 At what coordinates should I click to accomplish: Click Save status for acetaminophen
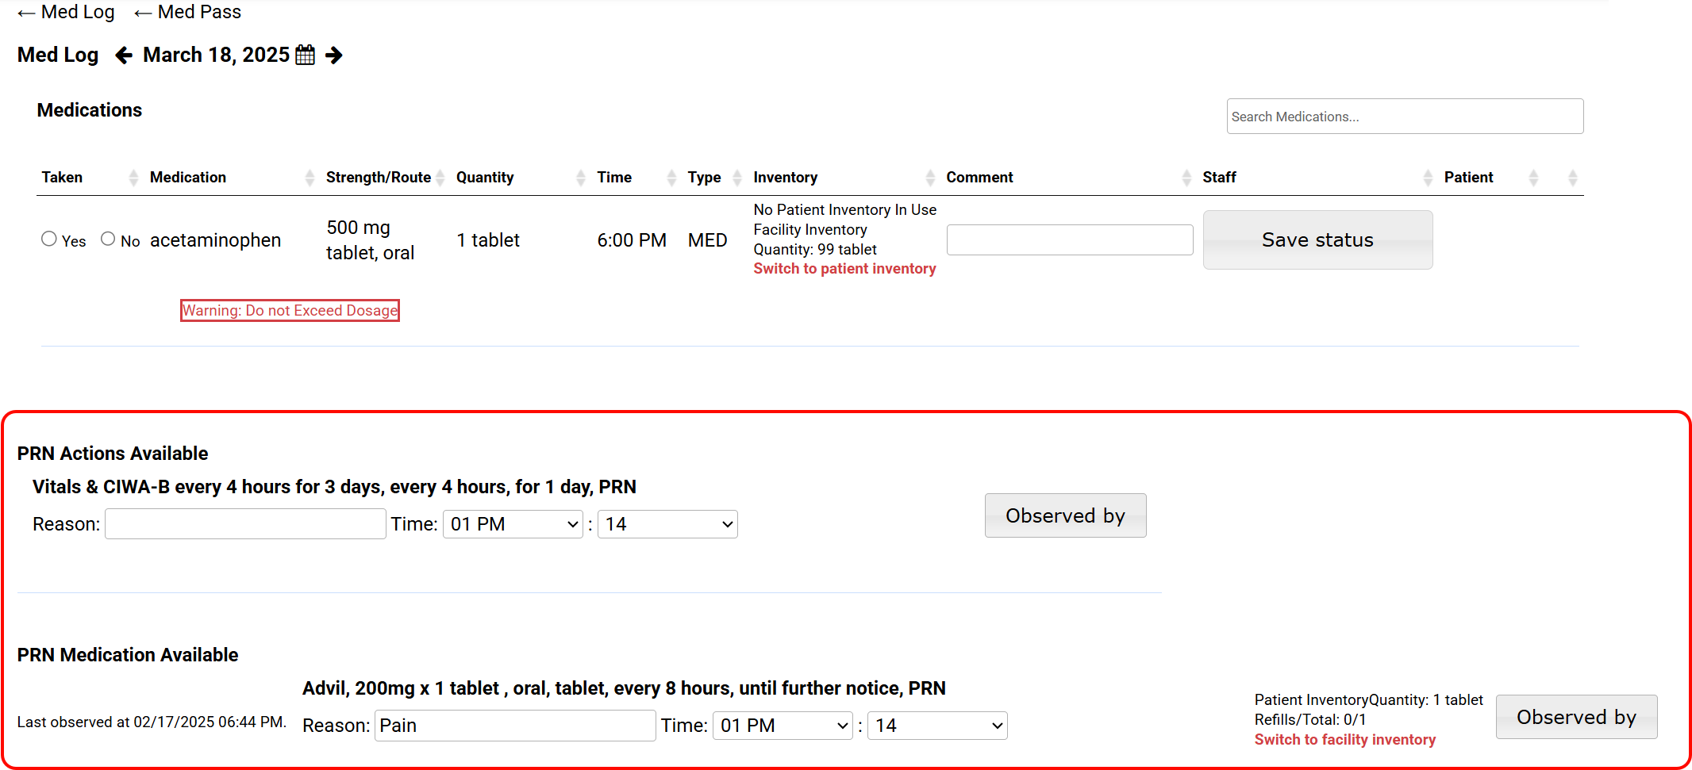point(1317,239)
